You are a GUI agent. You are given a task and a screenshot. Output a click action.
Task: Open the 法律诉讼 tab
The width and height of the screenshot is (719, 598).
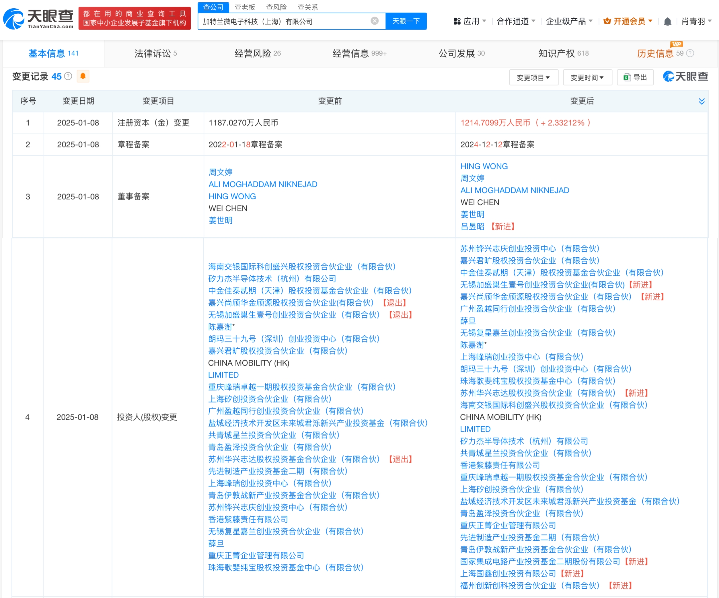tap(155, 53)
